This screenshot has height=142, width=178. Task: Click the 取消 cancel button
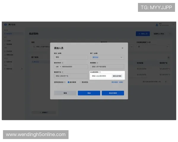65,93
